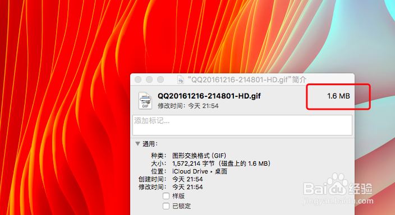The image size is (395, 215).
Task: Click the 创建时间 value 今天 21:54
Action: (187, 179)
